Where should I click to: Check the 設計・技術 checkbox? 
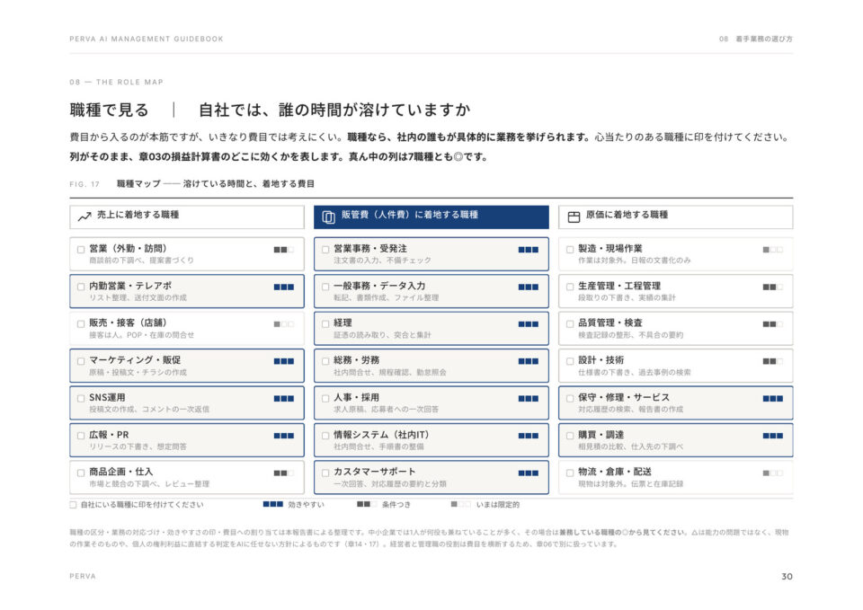pos(570,361)
